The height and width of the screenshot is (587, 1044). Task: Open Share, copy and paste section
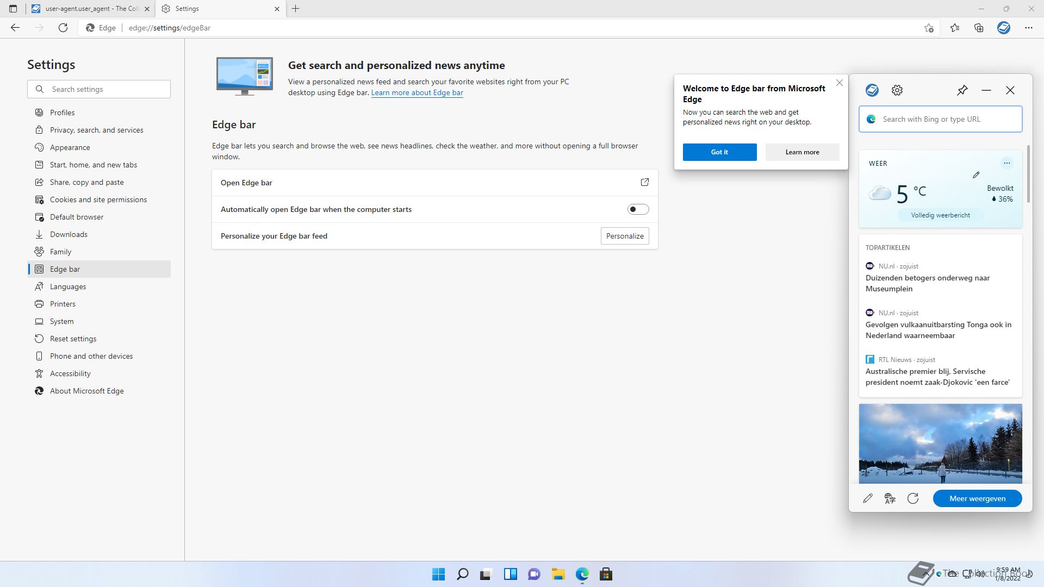(99, 182)
